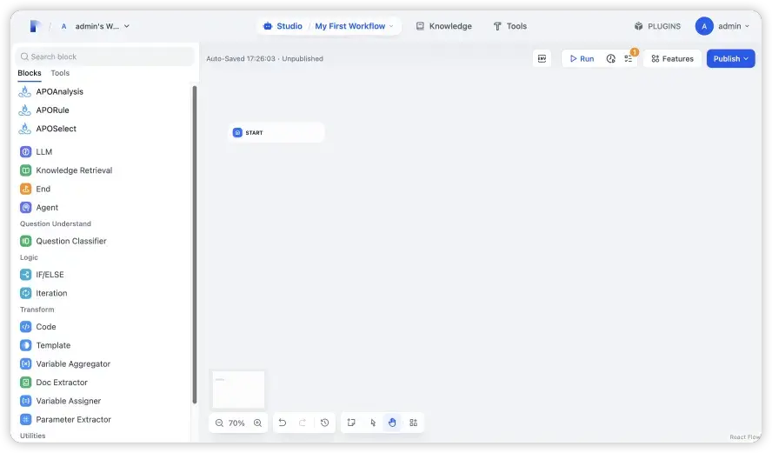Switch to the Blocks tab
This screenshot has height=453, width=772.
30,73
